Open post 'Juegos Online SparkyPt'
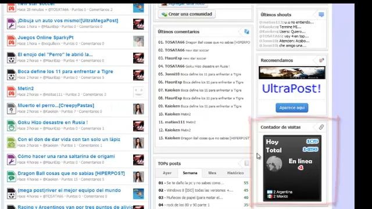Image resolution: width=372 pixels, height=209 pixels. 45,38
